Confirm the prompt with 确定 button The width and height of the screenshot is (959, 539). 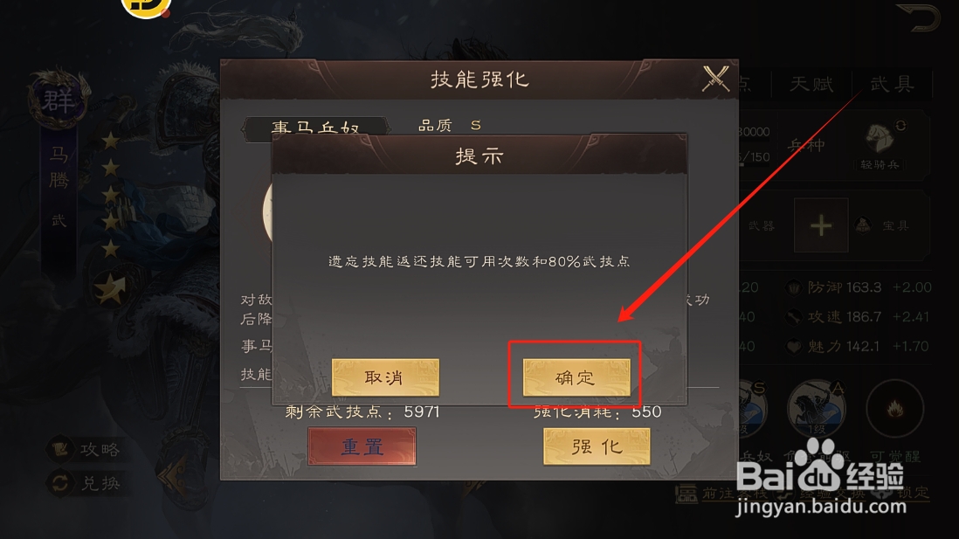pyautogui.click(x=576, y=377)
